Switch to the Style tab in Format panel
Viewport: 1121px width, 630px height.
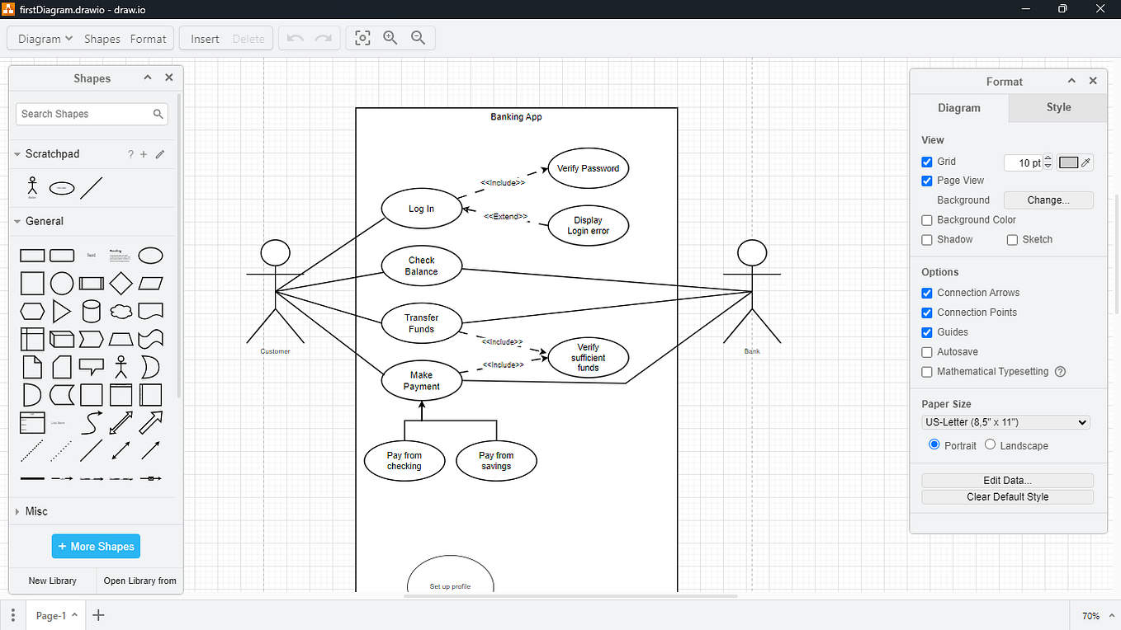tap(1057, 107)
